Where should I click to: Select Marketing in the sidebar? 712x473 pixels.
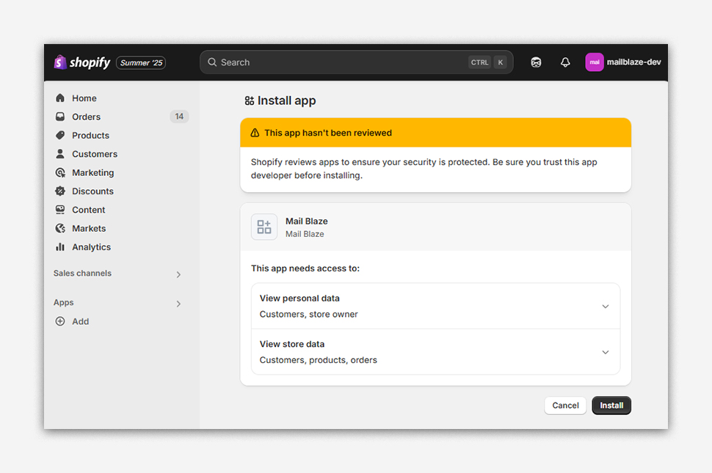click(x=93, y=172)
